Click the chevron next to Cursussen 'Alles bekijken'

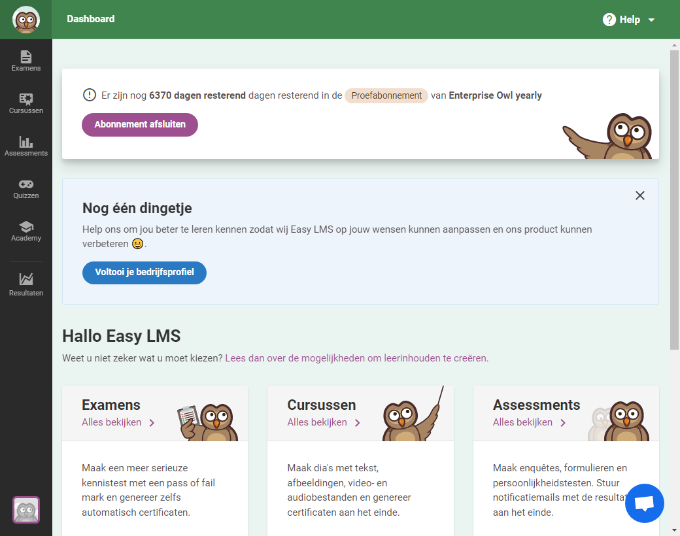tap(358, 423)
